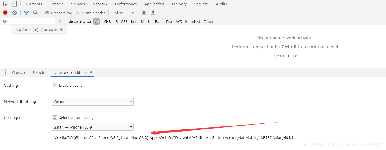Screen dimensions: 386x150
Task: Go to the Security tab
Action: click(x=201, y=4)
